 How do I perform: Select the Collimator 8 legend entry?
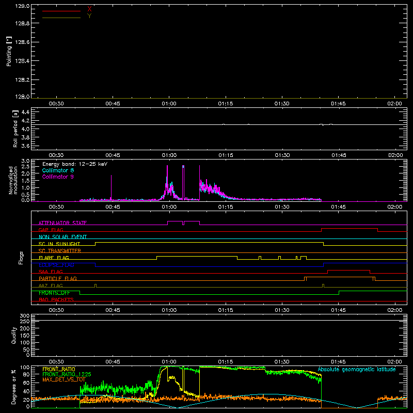coord(58,170)
